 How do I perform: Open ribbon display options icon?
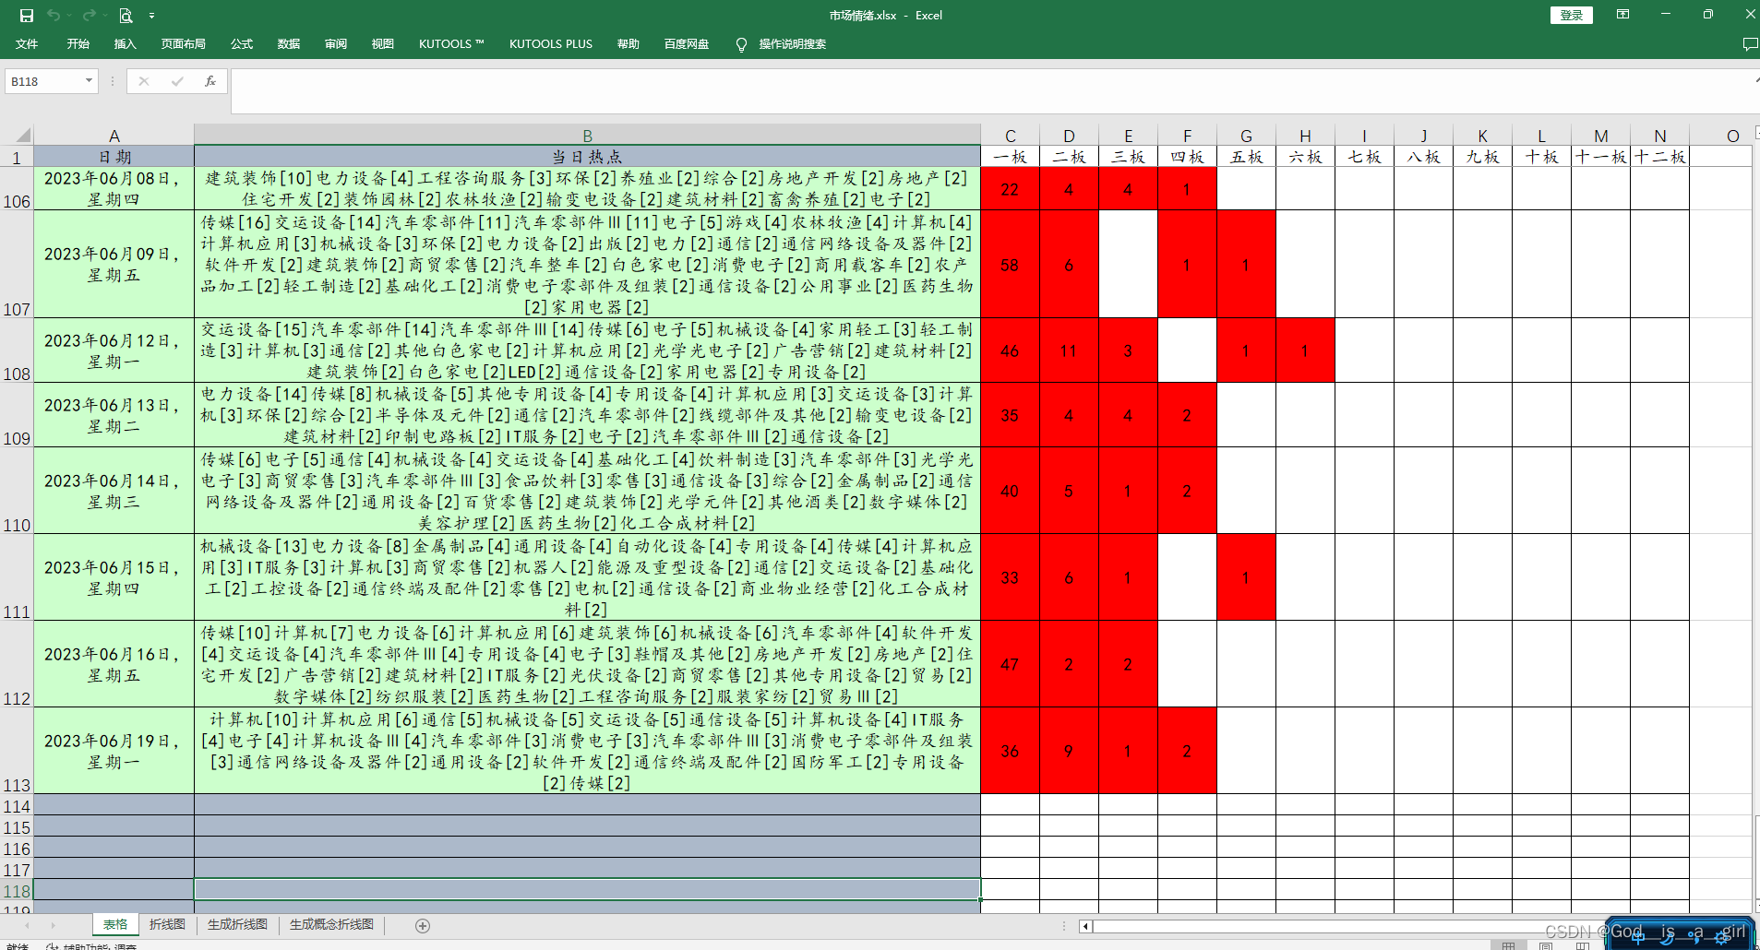click(1622, 15)
